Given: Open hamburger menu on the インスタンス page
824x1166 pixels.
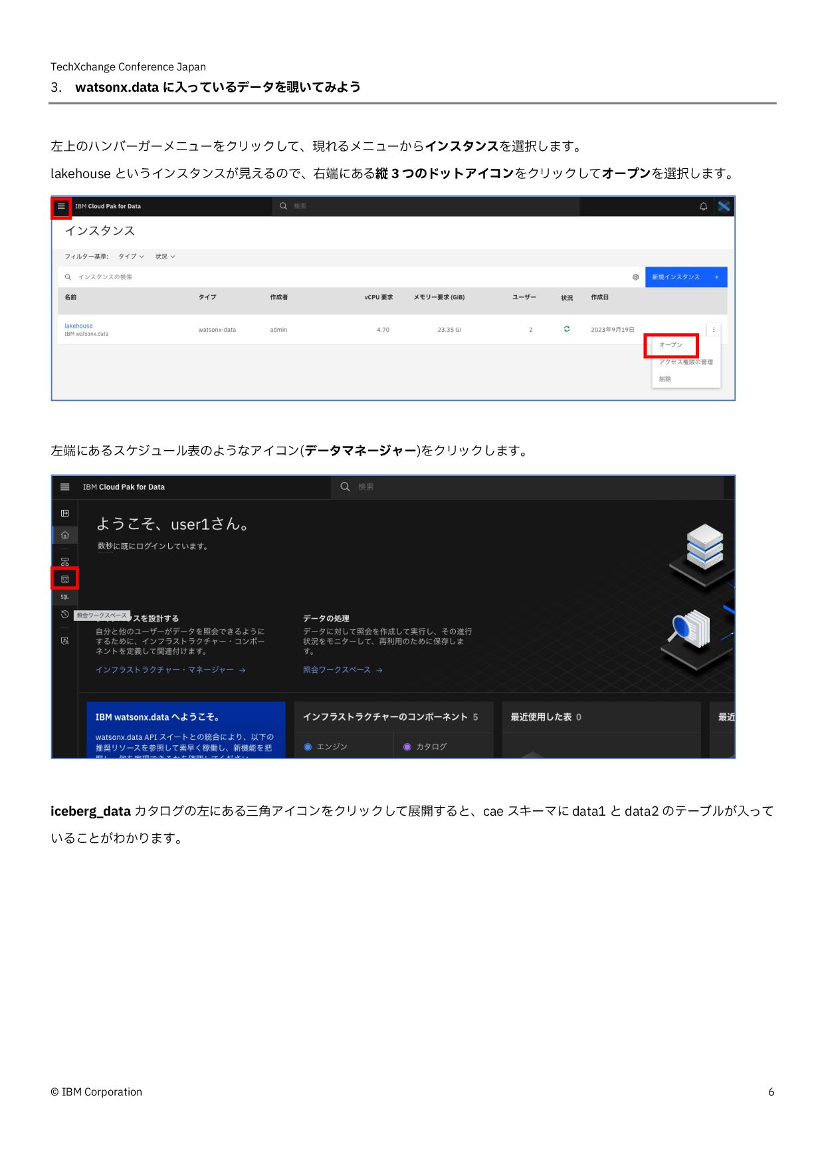Looking at the screenshot, I should tap(61, 207).
